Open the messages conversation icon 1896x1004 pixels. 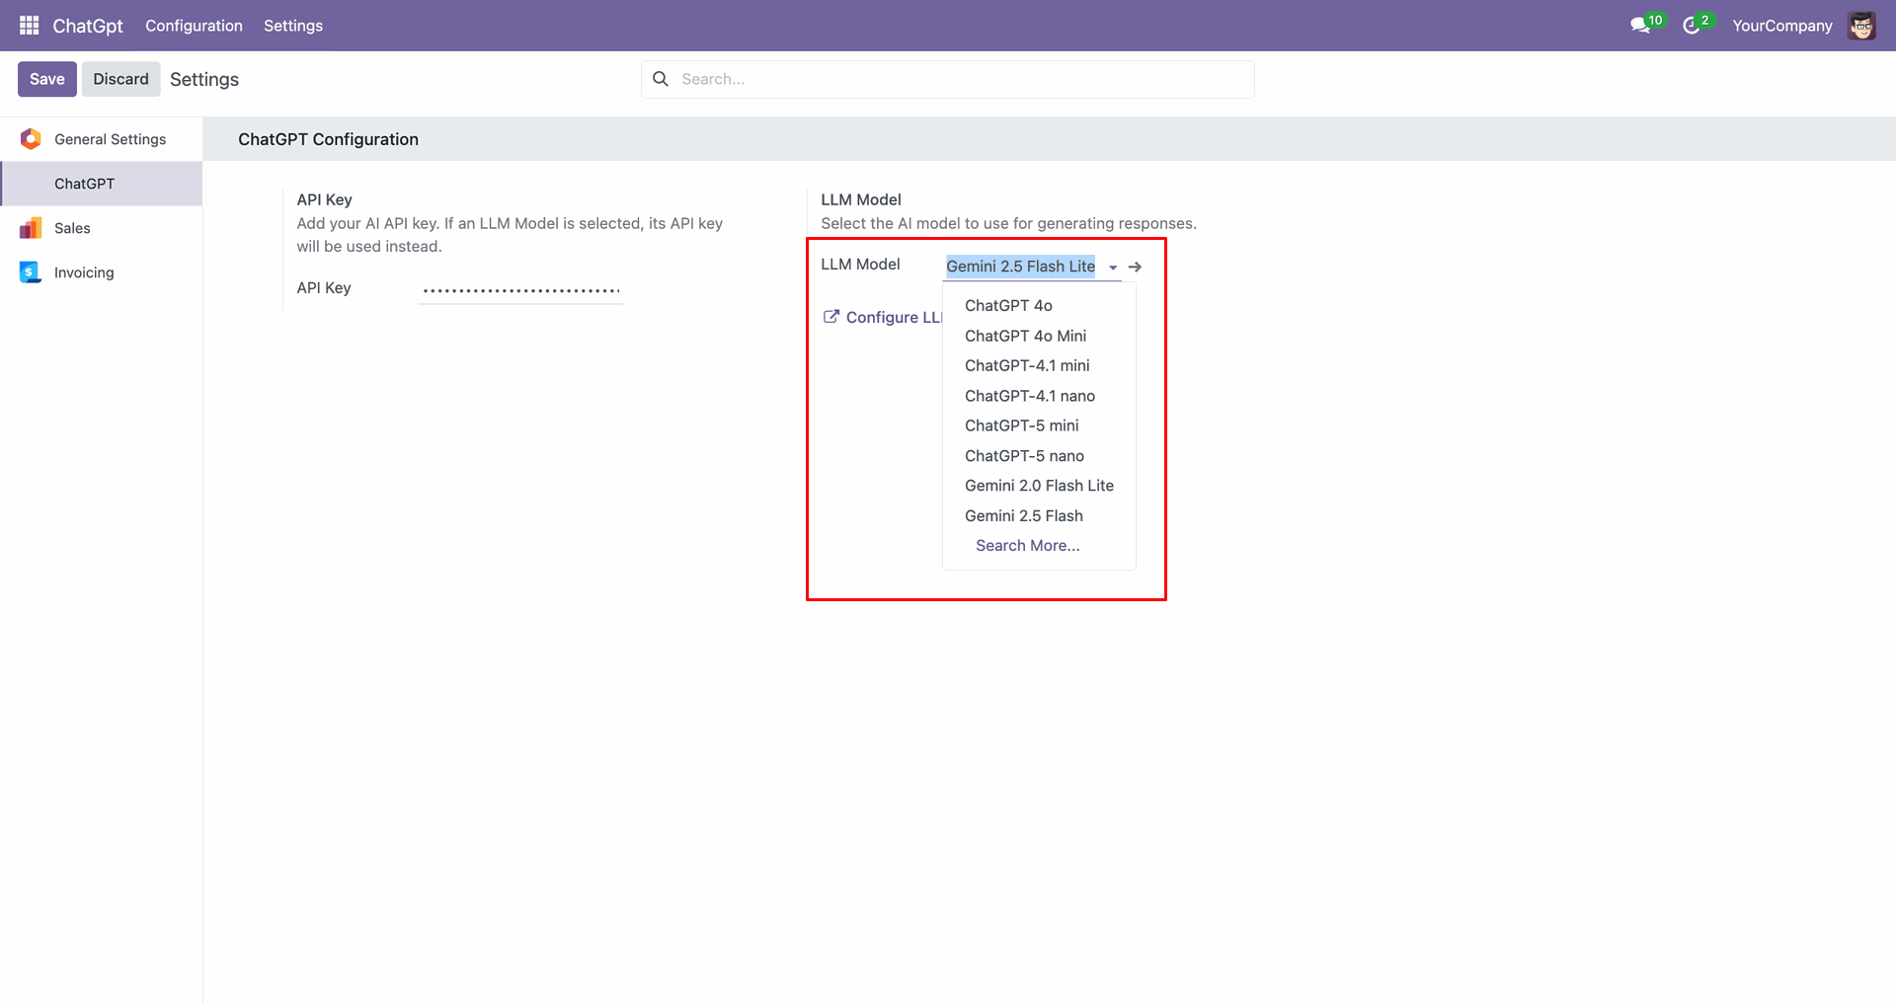pos(1640,26)
